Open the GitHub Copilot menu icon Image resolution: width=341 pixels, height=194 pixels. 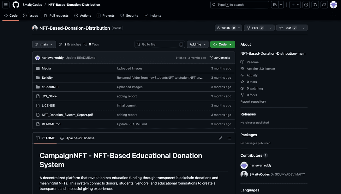click(274, 4)
